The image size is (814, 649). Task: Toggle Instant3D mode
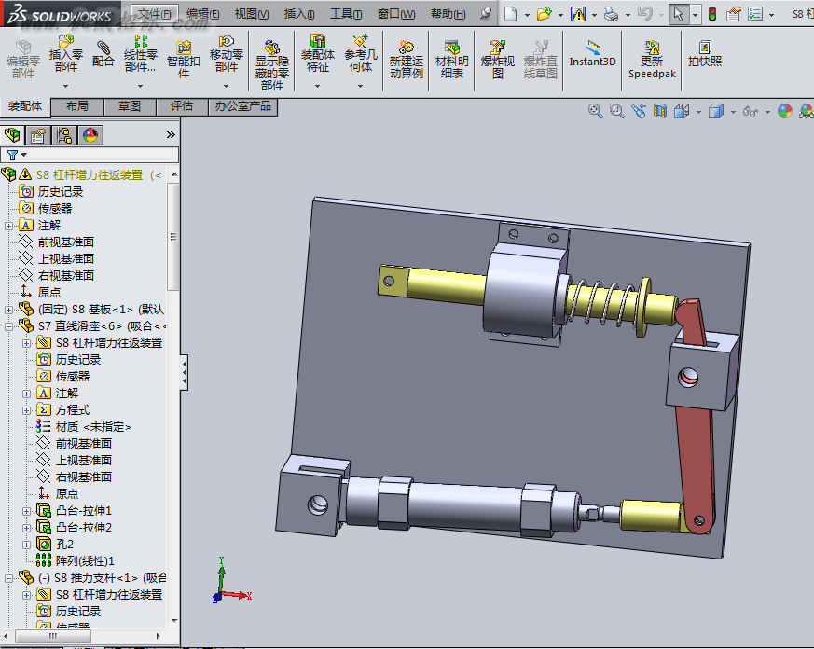592,54
